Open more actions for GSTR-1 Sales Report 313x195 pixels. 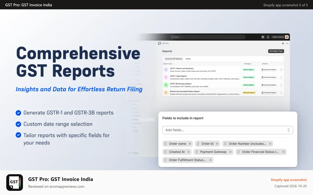(281, 77)
